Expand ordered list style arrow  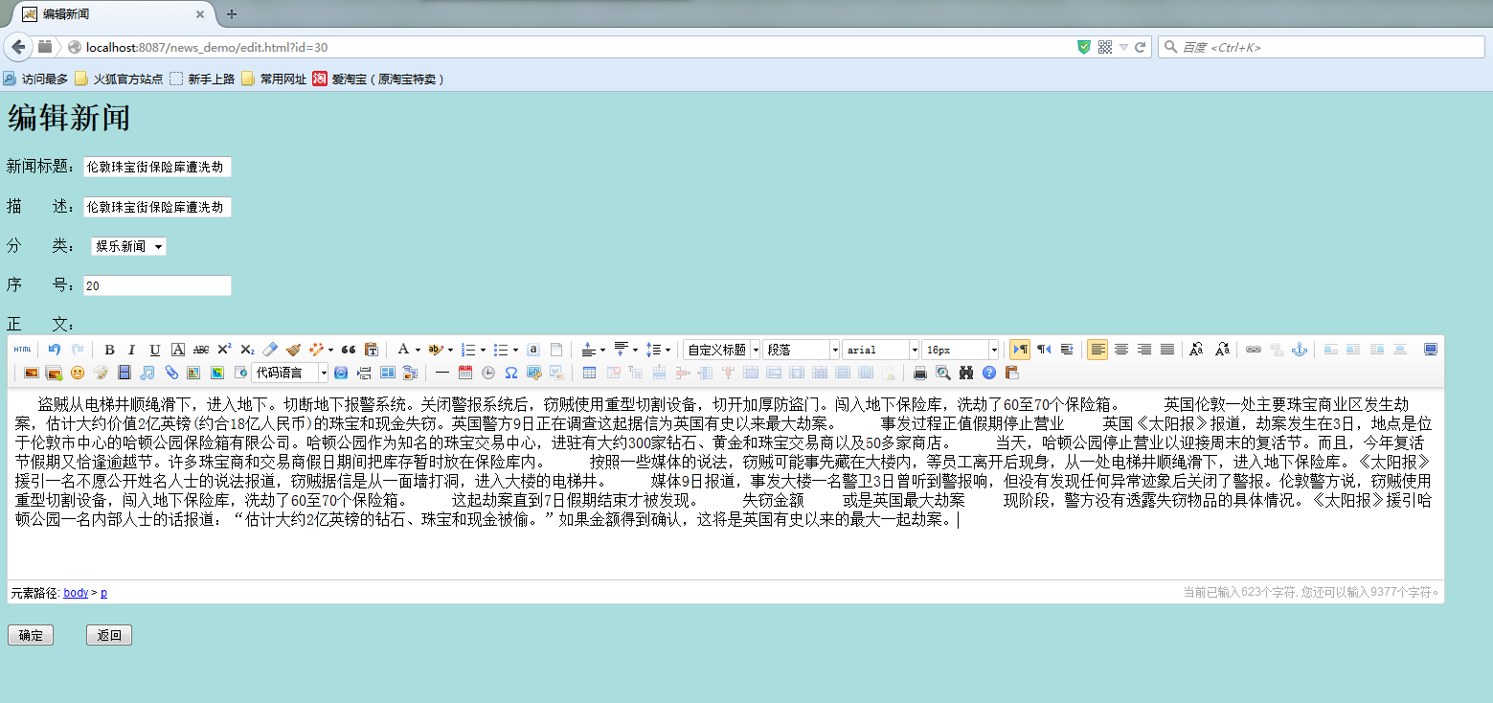tap(483, 350)
